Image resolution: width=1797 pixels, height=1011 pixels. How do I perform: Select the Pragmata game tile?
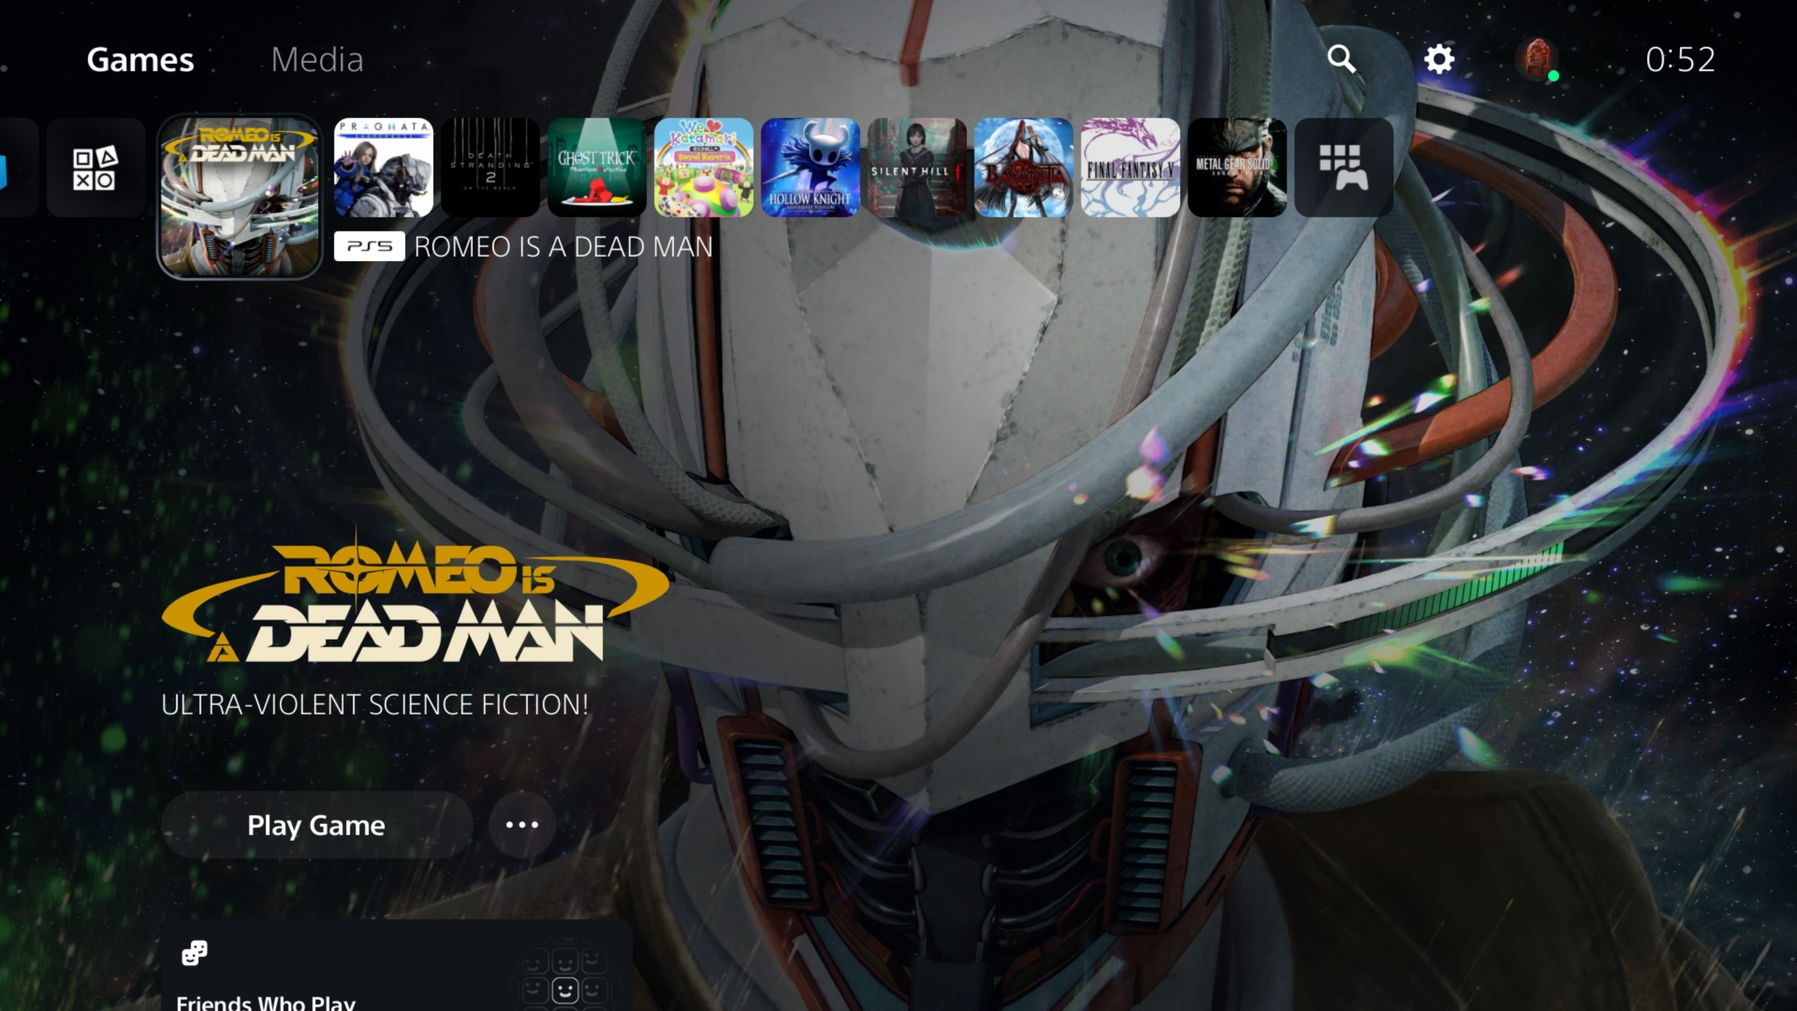pyautogui.click(x=384, y=168)
